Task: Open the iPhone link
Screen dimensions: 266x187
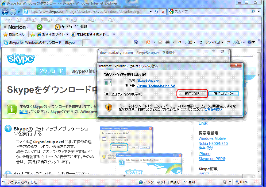Action: pos(205,154)
